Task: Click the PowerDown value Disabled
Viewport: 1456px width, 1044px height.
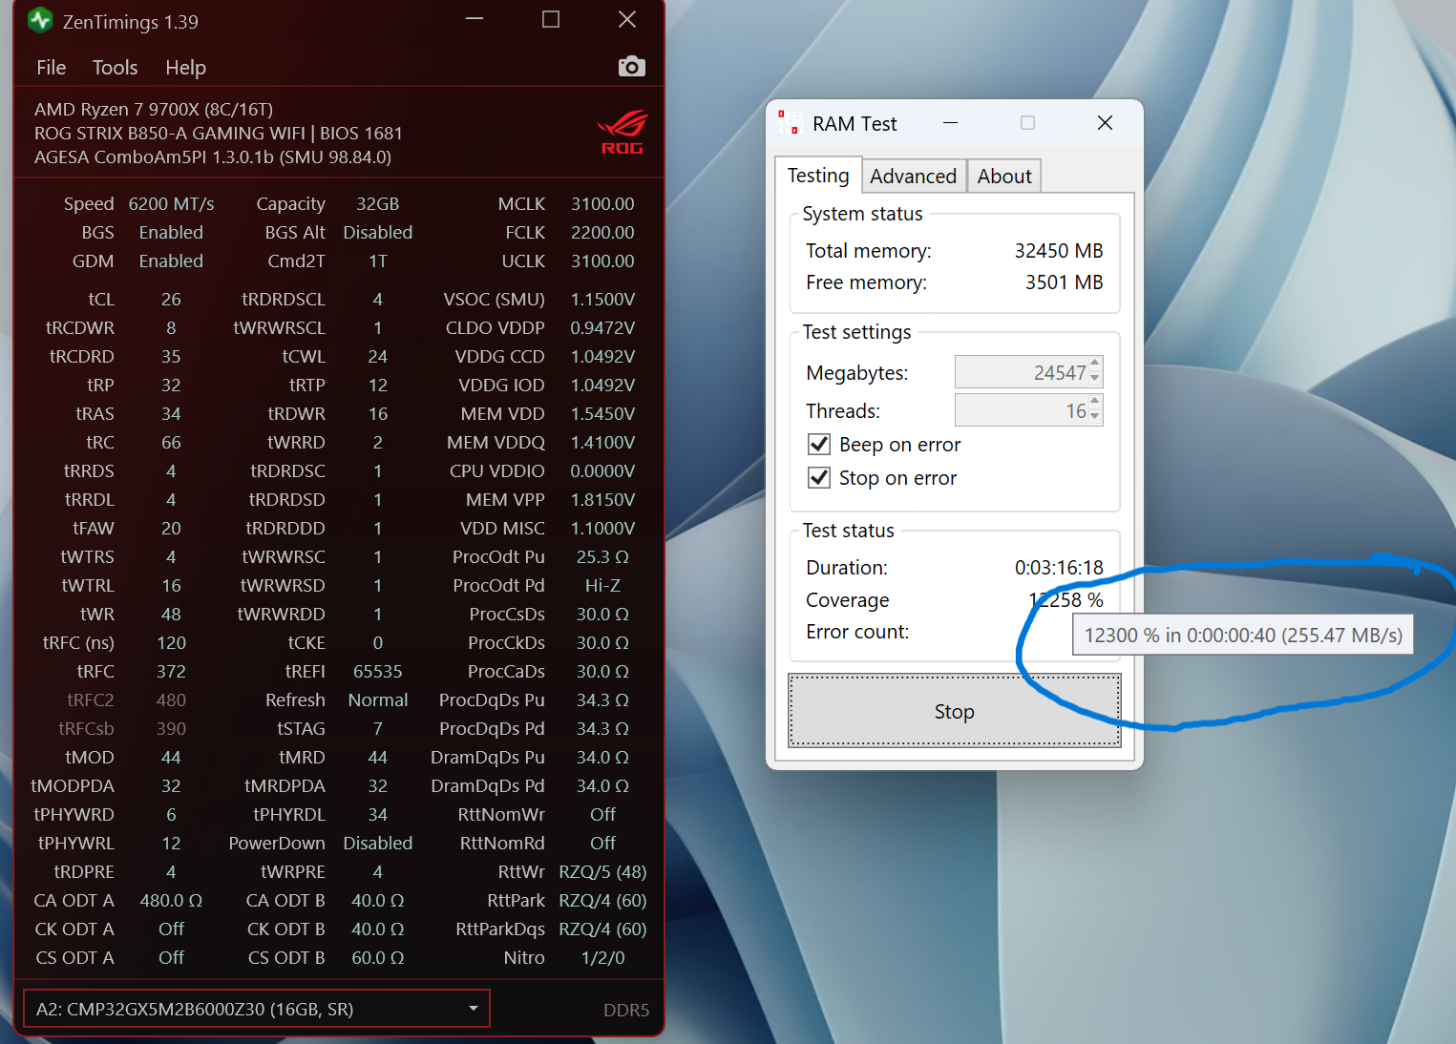Action: [378, 844]
